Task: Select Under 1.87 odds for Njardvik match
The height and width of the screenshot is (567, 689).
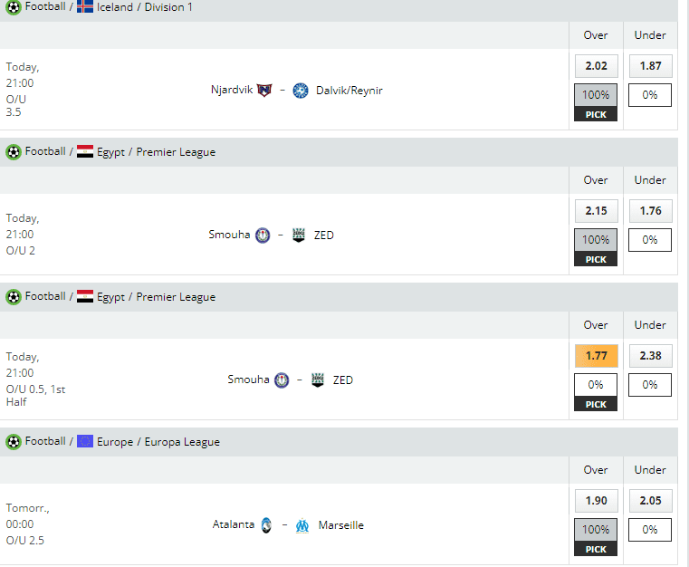Action: (650, 66)
